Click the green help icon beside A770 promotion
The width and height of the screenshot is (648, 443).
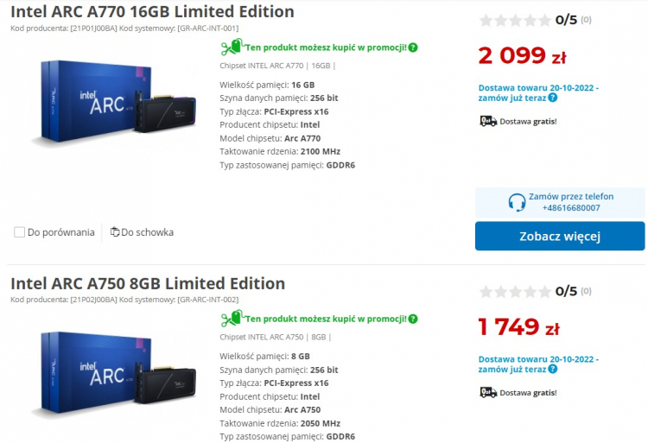click(x=413, y=47)
